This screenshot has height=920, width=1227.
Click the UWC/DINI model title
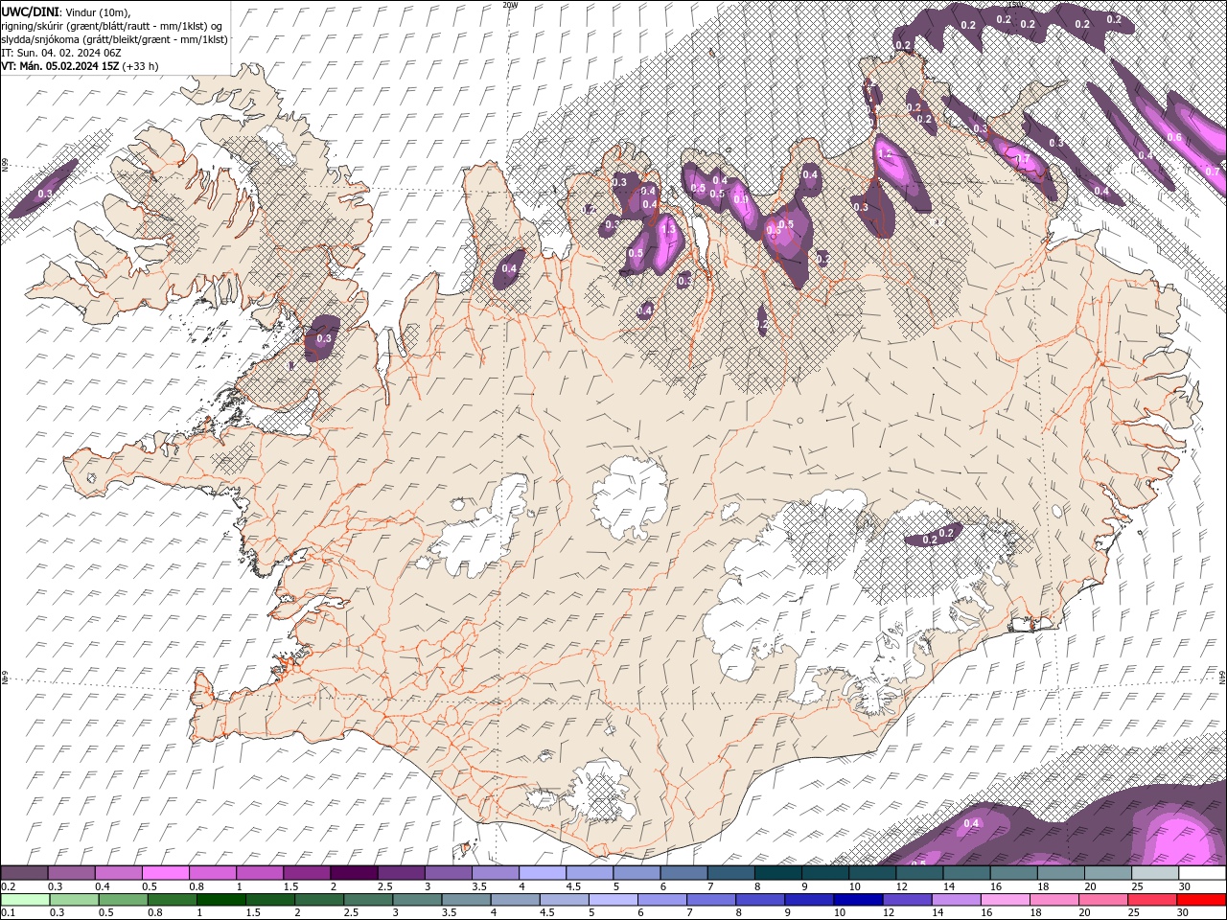pyautogui.click(x=30, y=11)
